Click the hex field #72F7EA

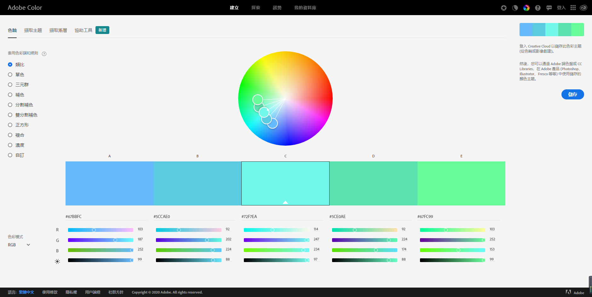(283, 216)
